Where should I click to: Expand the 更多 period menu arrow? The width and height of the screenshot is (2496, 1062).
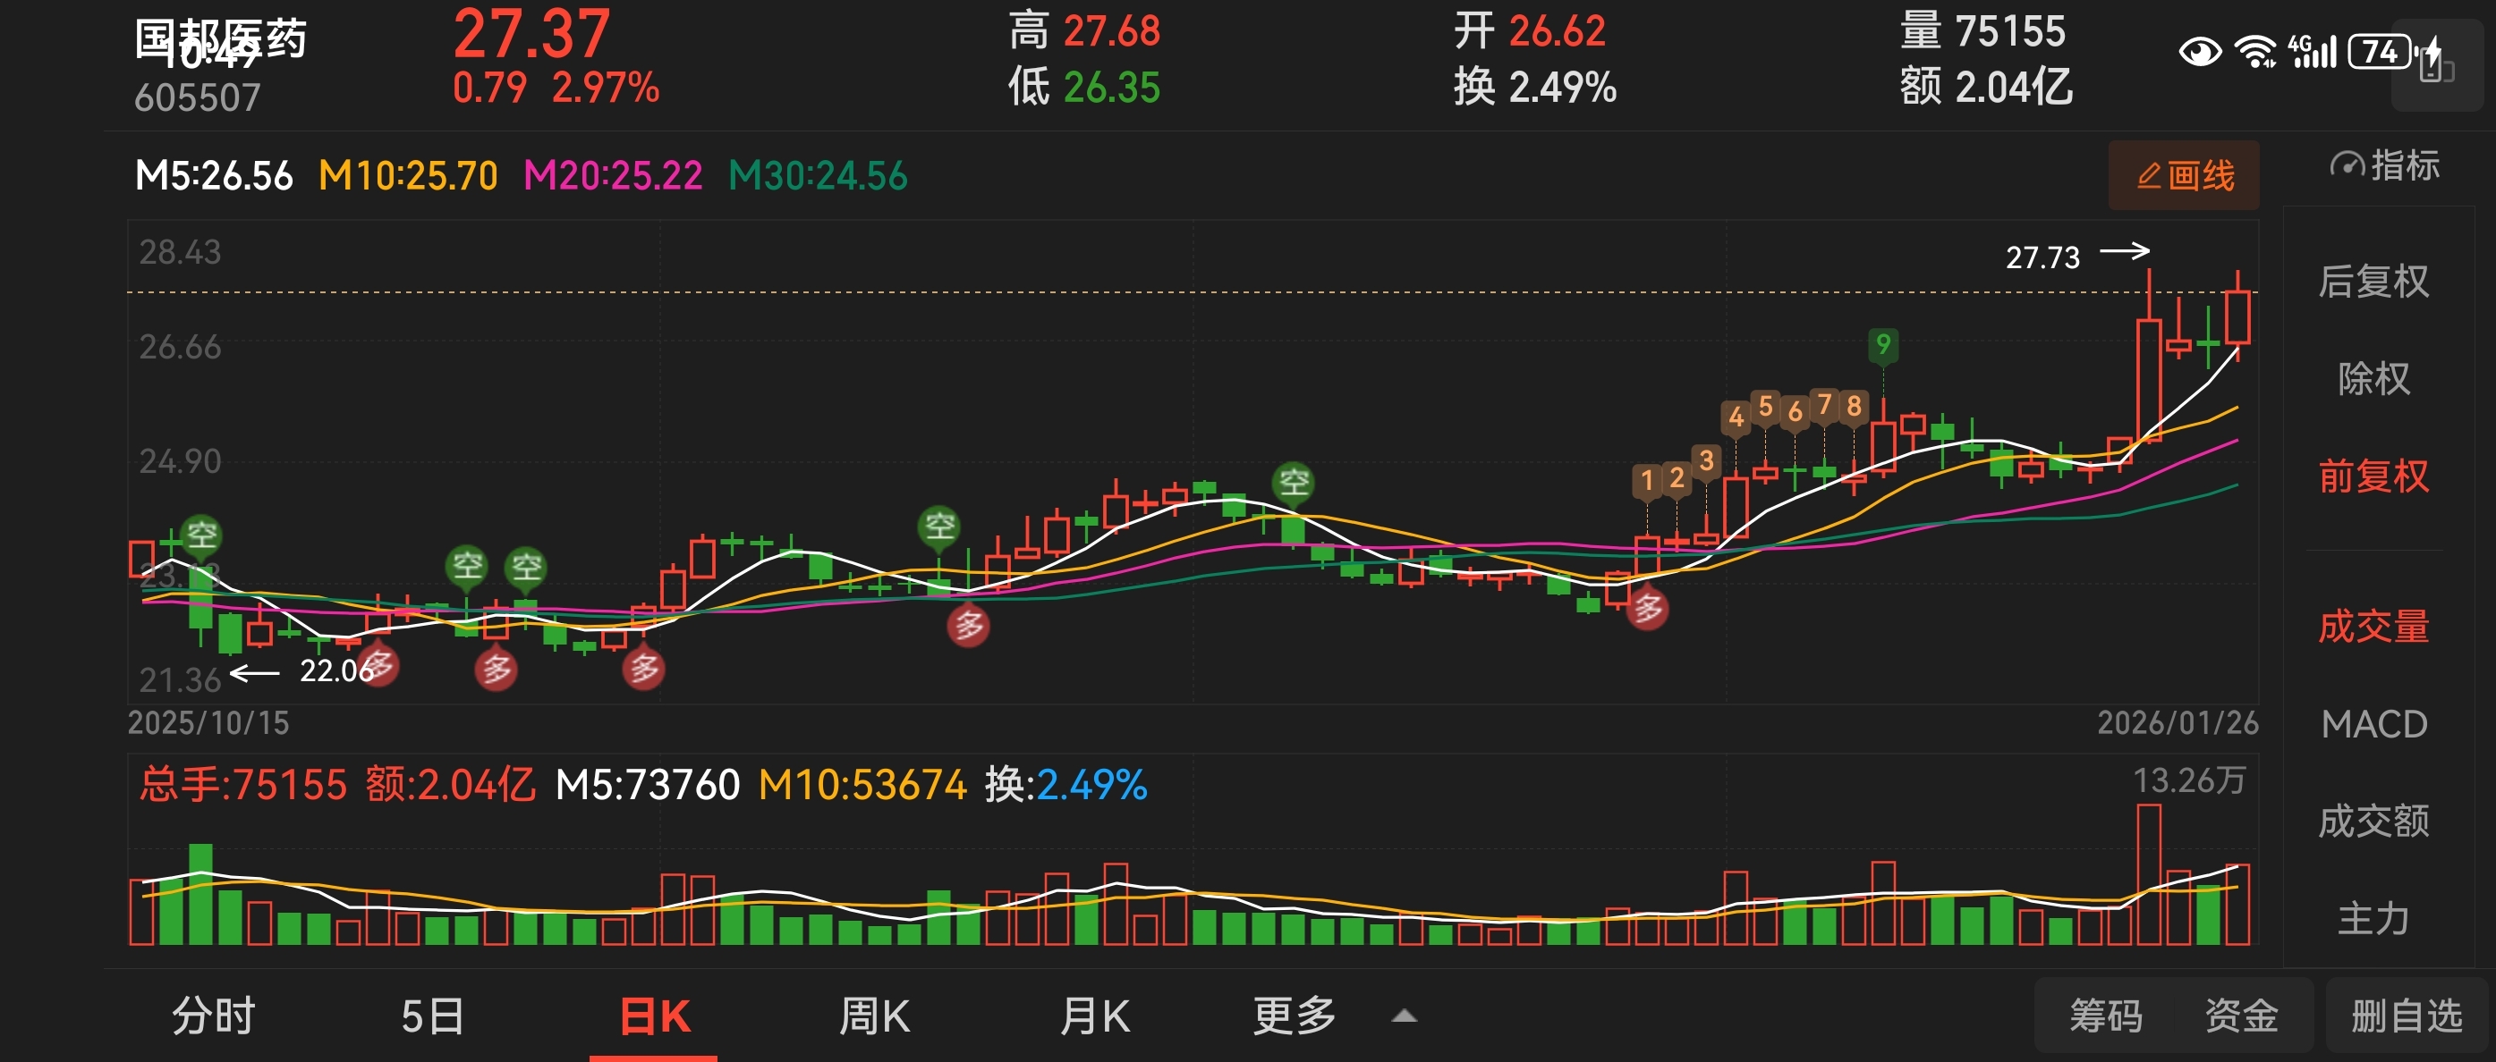tap(1404, 1016)
